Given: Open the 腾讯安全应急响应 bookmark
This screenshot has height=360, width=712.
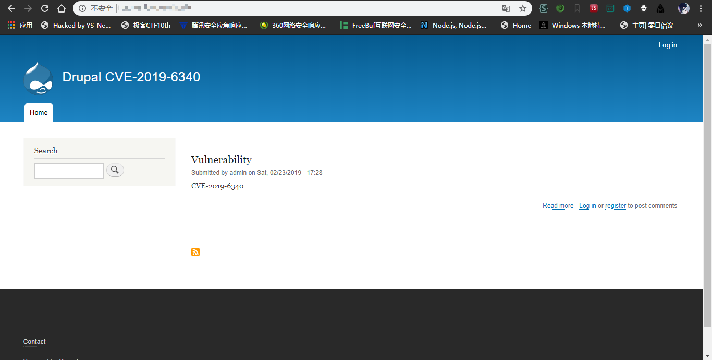Looking at the screenshot, I should click(213, 25).
